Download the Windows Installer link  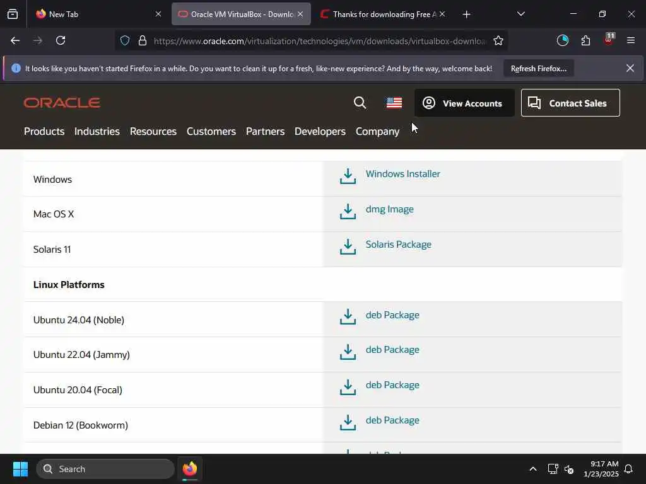coord(403,174)
